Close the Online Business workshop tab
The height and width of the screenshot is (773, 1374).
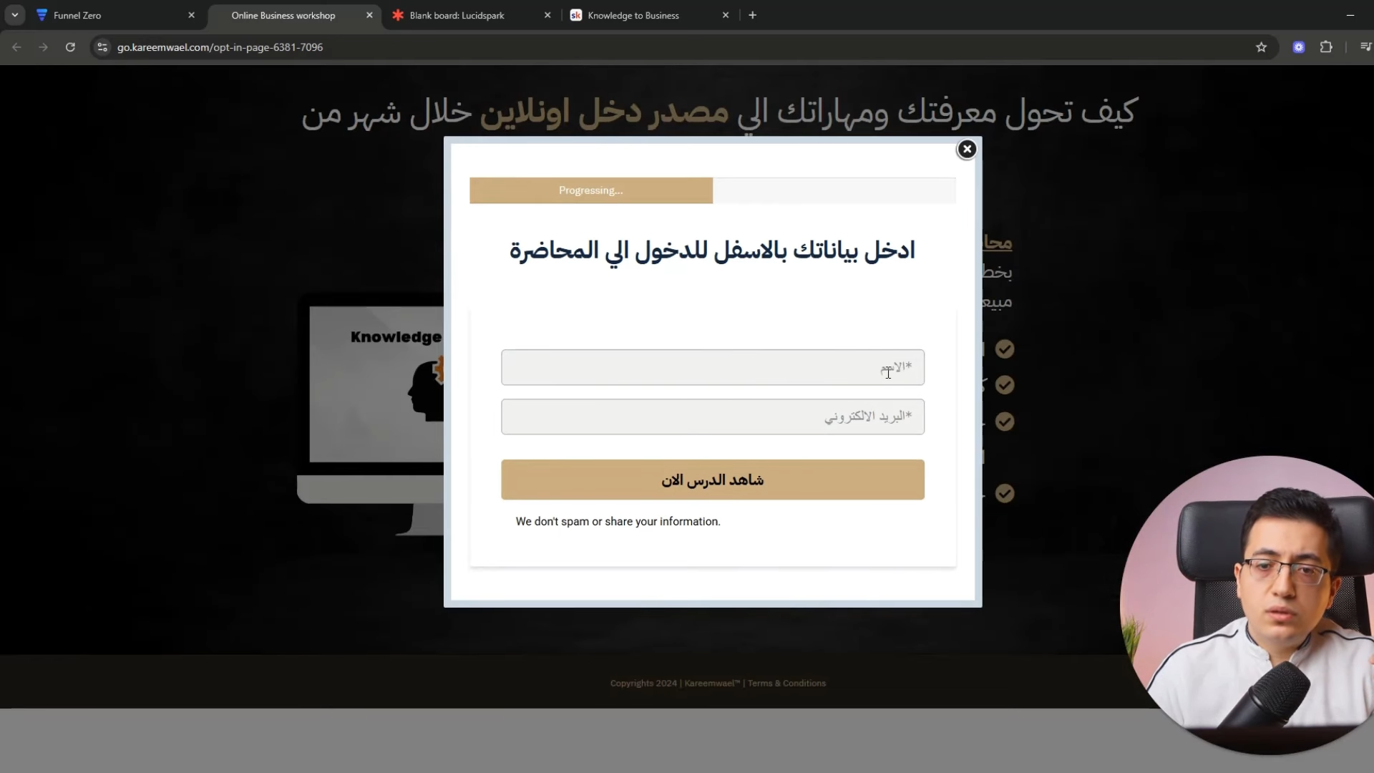pyautogui.click(x=369, y=15)
